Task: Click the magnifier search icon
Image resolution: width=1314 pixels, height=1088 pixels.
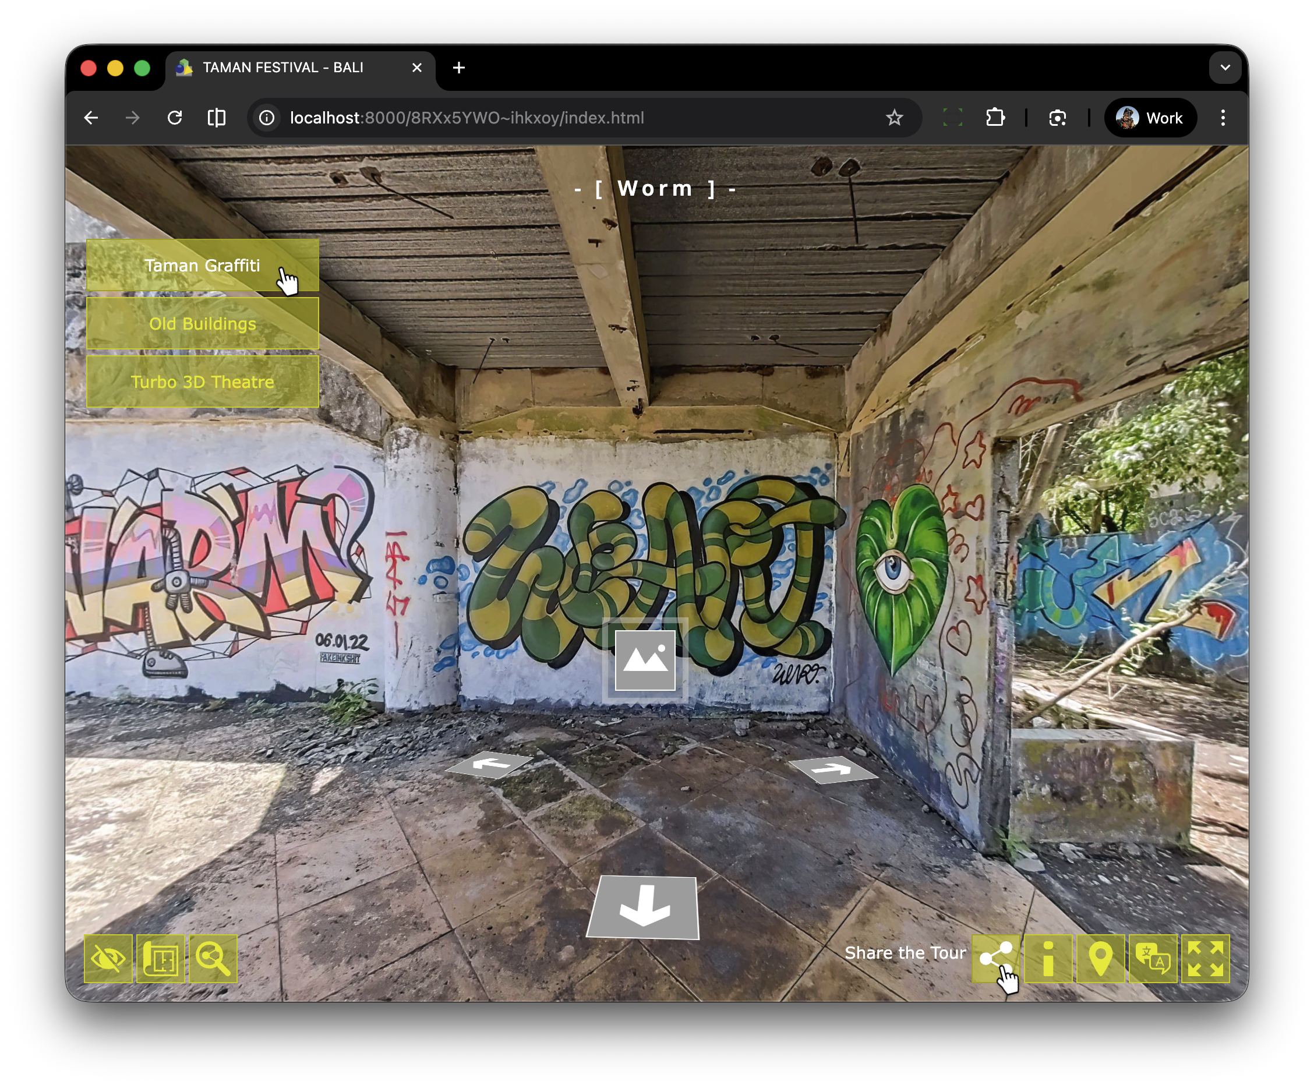Action: point(213,959)
